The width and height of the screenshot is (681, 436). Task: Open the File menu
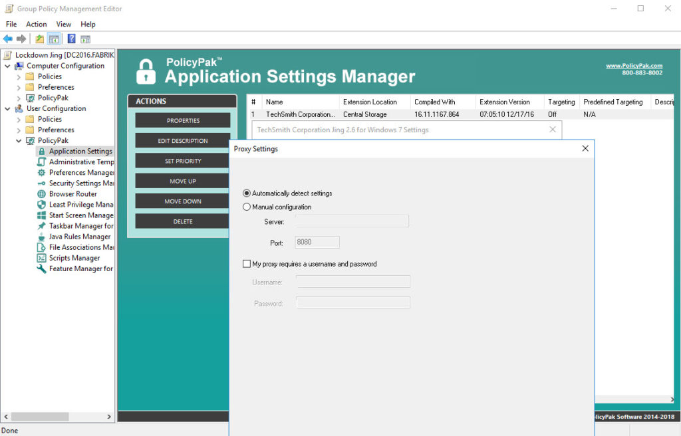[x=11, y=25]
